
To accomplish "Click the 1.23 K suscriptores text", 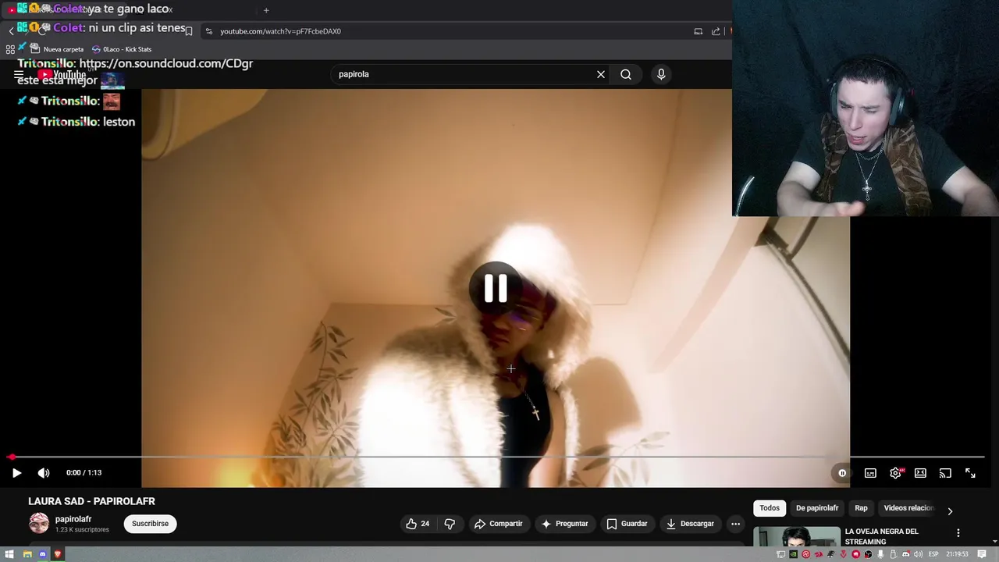I will coord(82,530).
